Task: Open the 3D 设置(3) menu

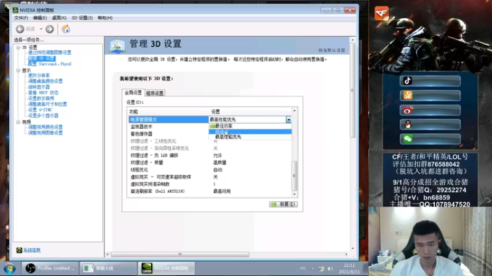Action: [82, 18]
